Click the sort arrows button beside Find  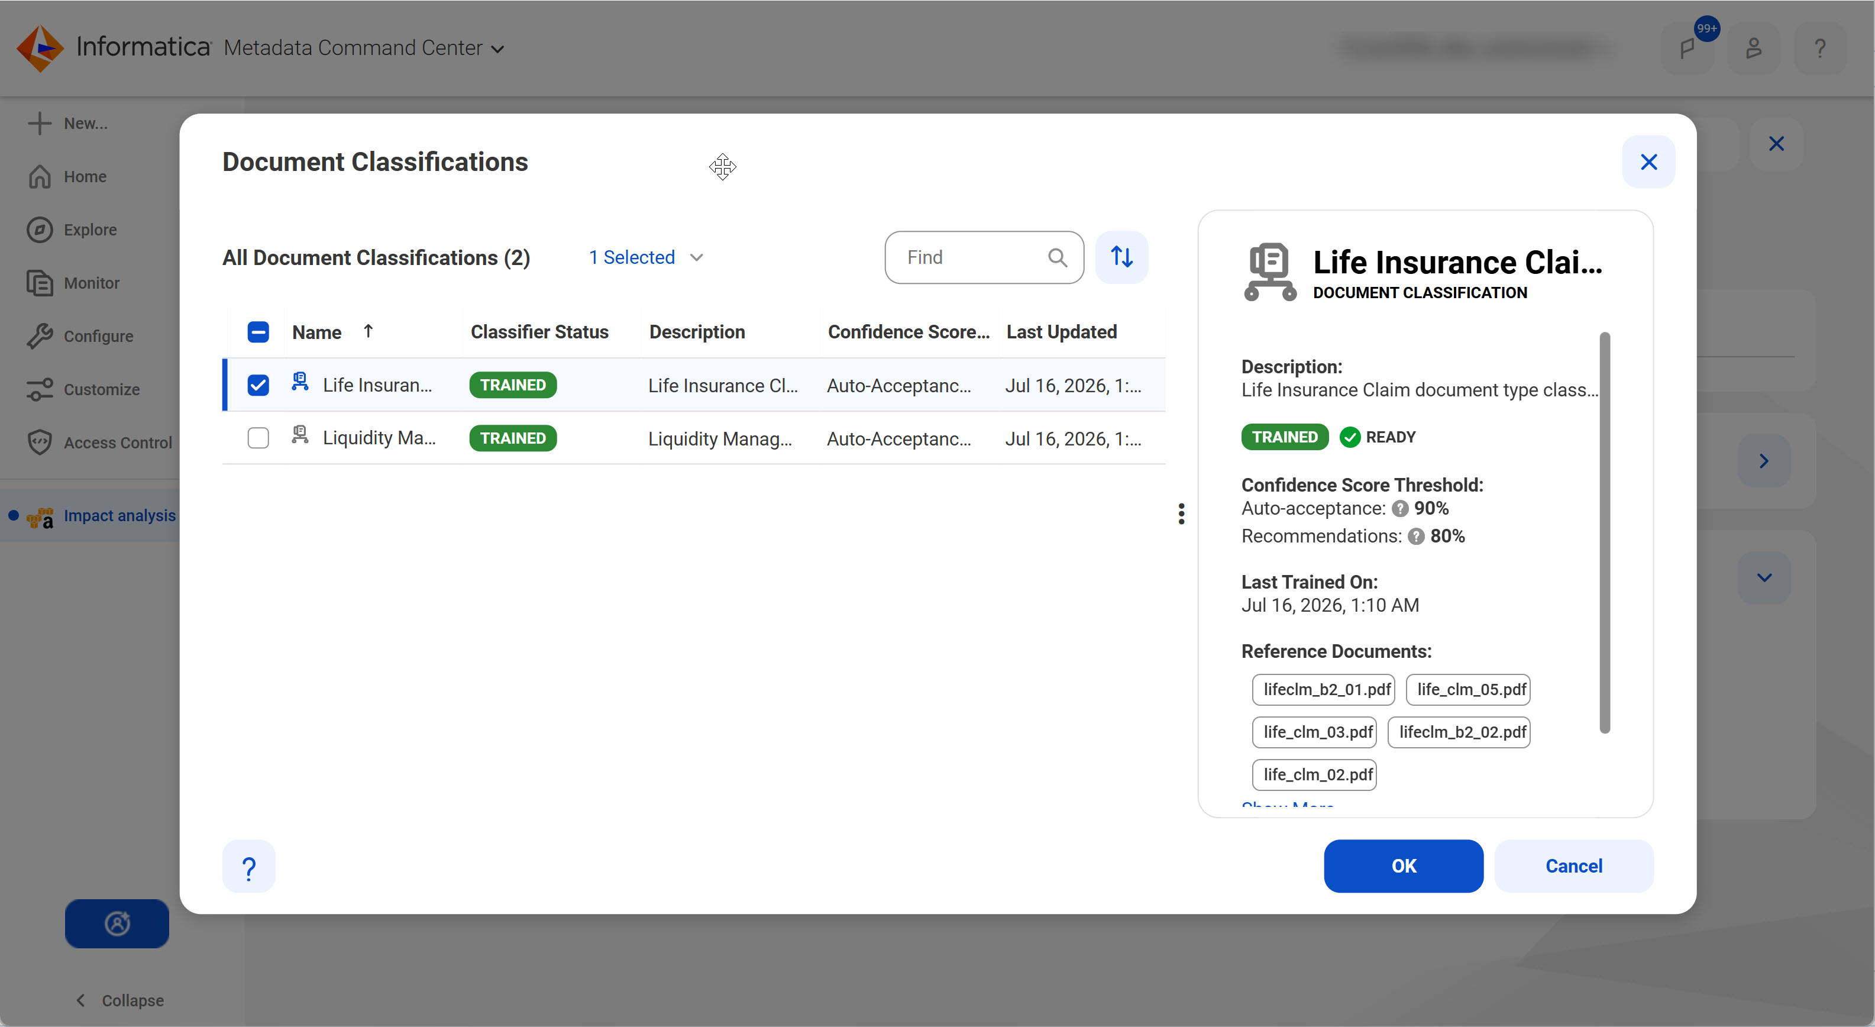coord(1121,257)
